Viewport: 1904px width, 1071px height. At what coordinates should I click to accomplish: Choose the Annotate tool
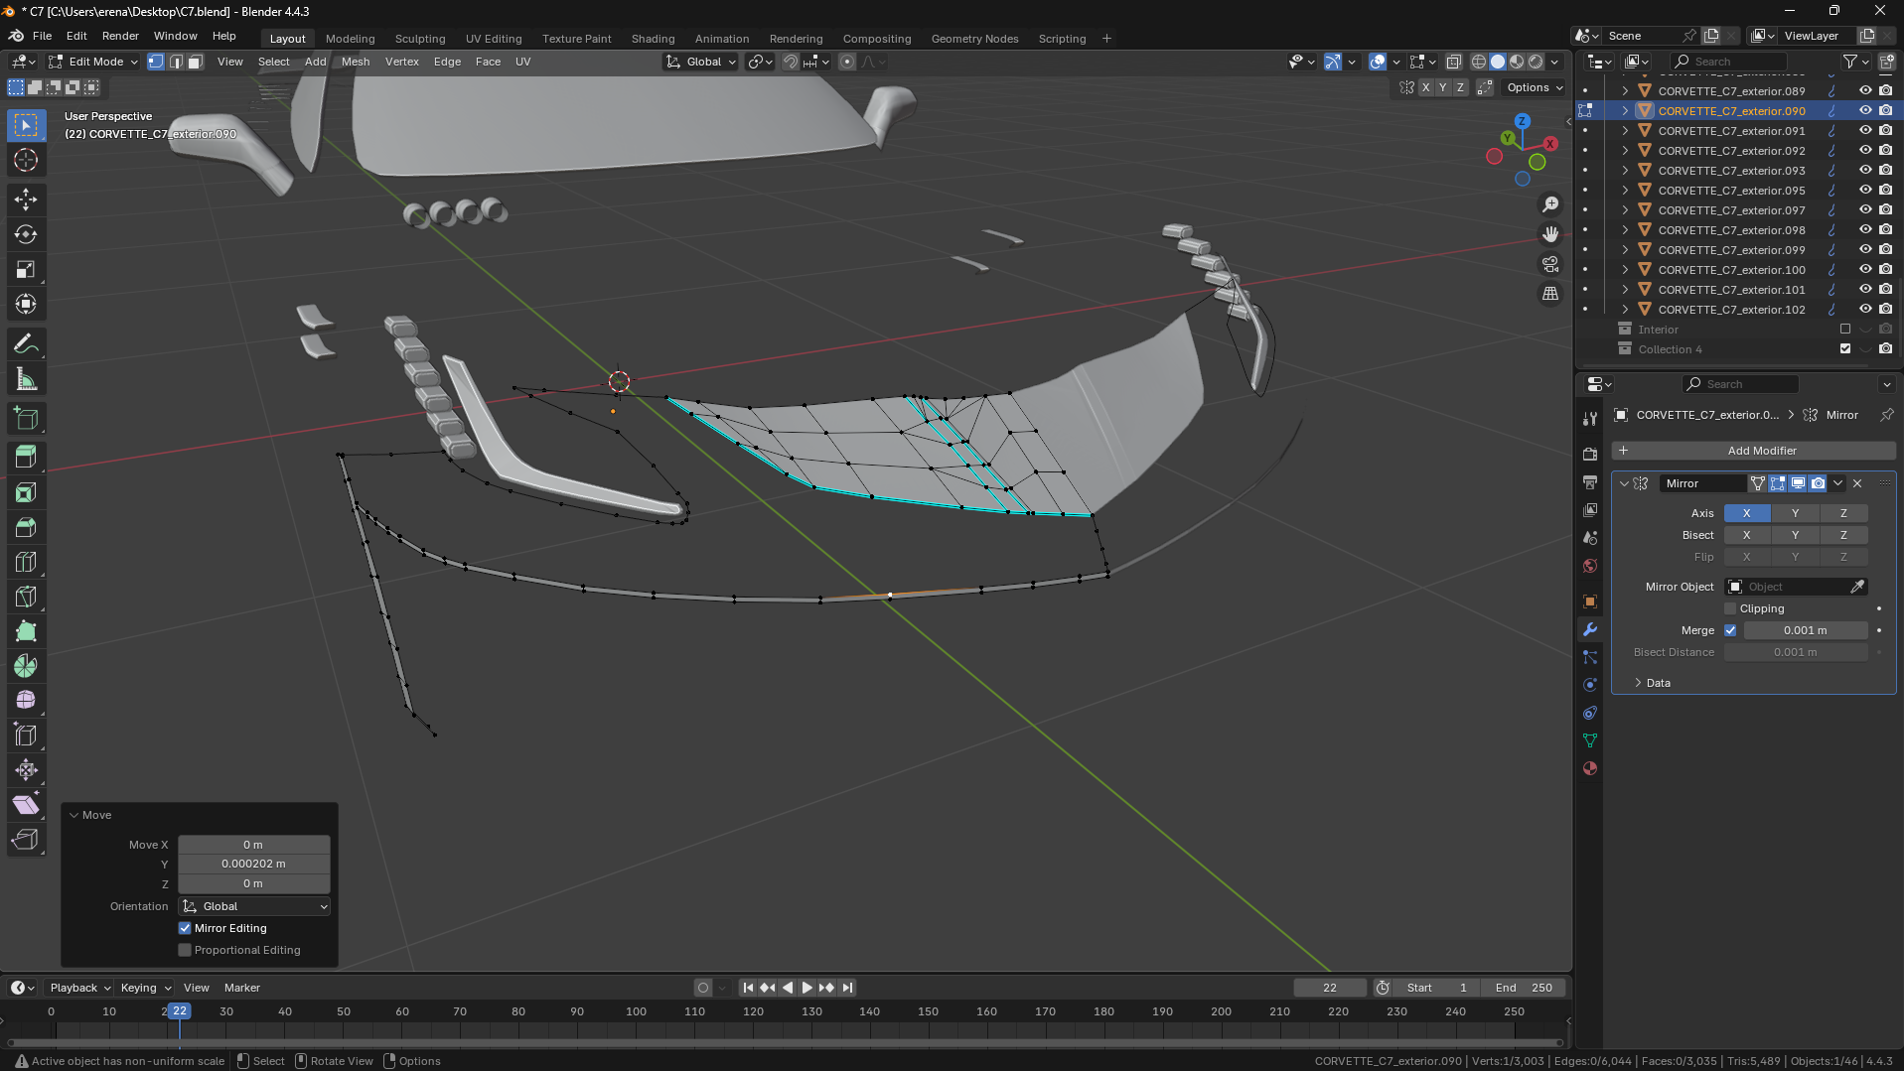click(x=26, y=344)
